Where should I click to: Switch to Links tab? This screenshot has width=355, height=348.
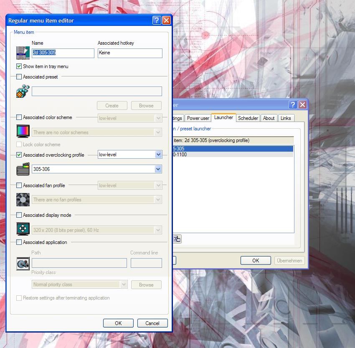(286, 118)
